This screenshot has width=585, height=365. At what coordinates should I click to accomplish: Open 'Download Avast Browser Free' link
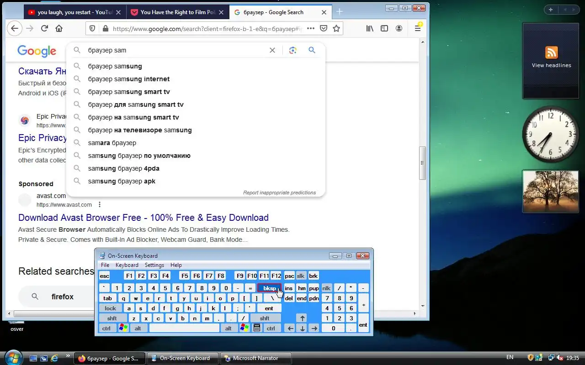[144, 218]
